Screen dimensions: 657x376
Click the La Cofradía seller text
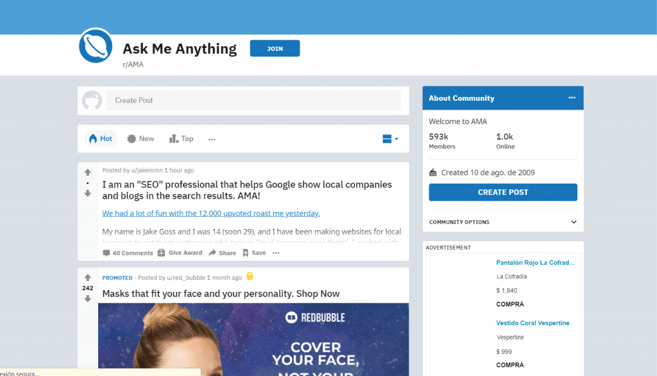click(x=511, y=277)
